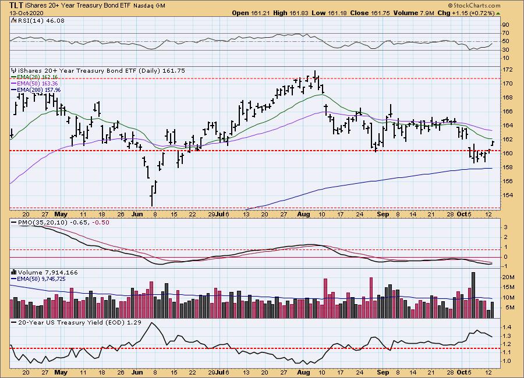Click the navy EMA(200) legend line swatch
This screenshot has width=524, height=378.
click(14, 90)
